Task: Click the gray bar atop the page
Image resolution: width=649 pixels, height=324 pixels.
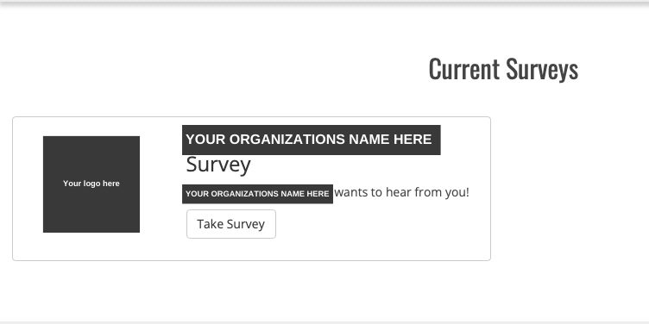Action: coord(324,3)
